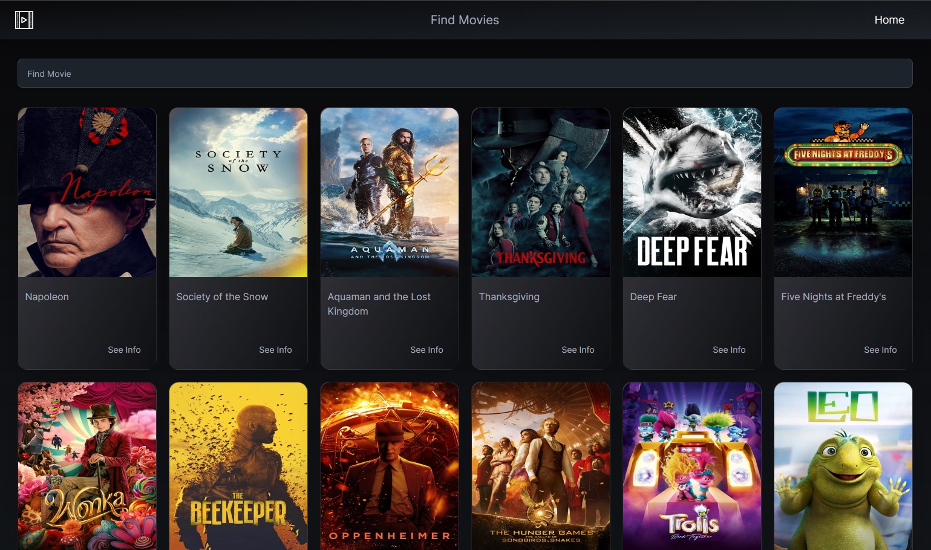Open the Deep Fear poster thumbnail

pos(692,192)
